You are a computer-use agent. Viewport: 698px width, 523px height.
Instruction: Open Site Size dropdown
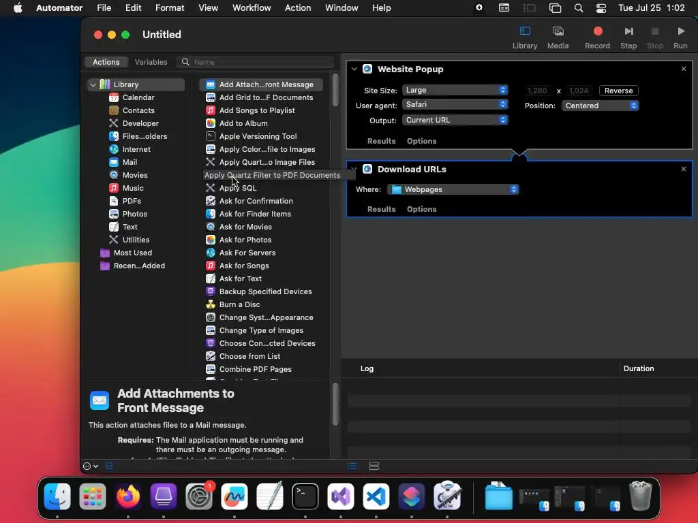pos(455,90)
